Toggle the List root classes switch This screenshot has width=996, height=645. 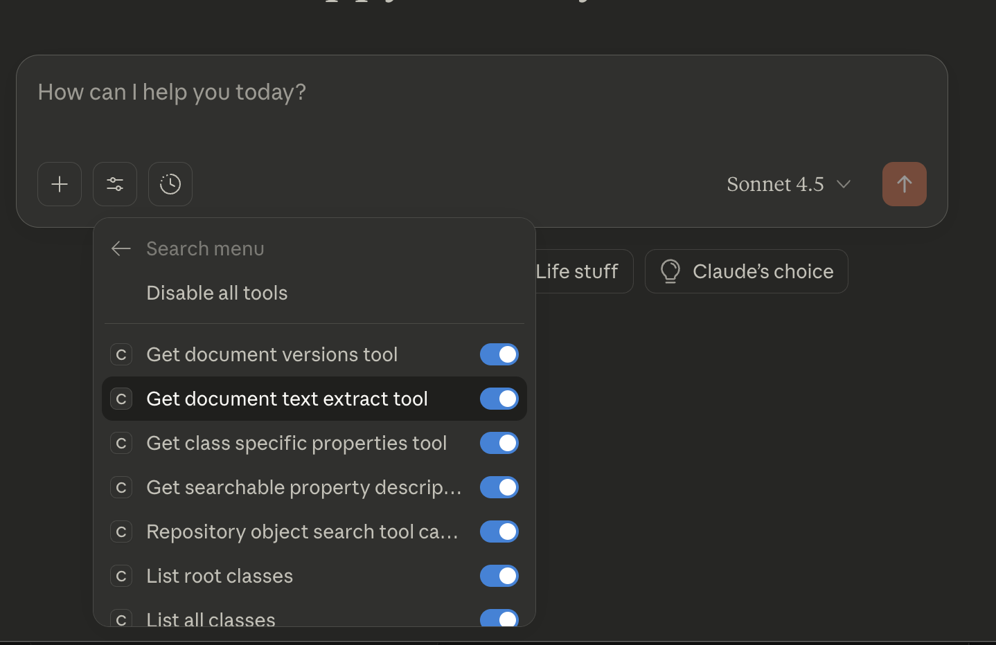(499, 575)
